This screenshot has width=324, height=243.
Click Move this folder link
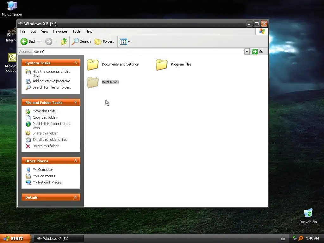click(45, 111)
